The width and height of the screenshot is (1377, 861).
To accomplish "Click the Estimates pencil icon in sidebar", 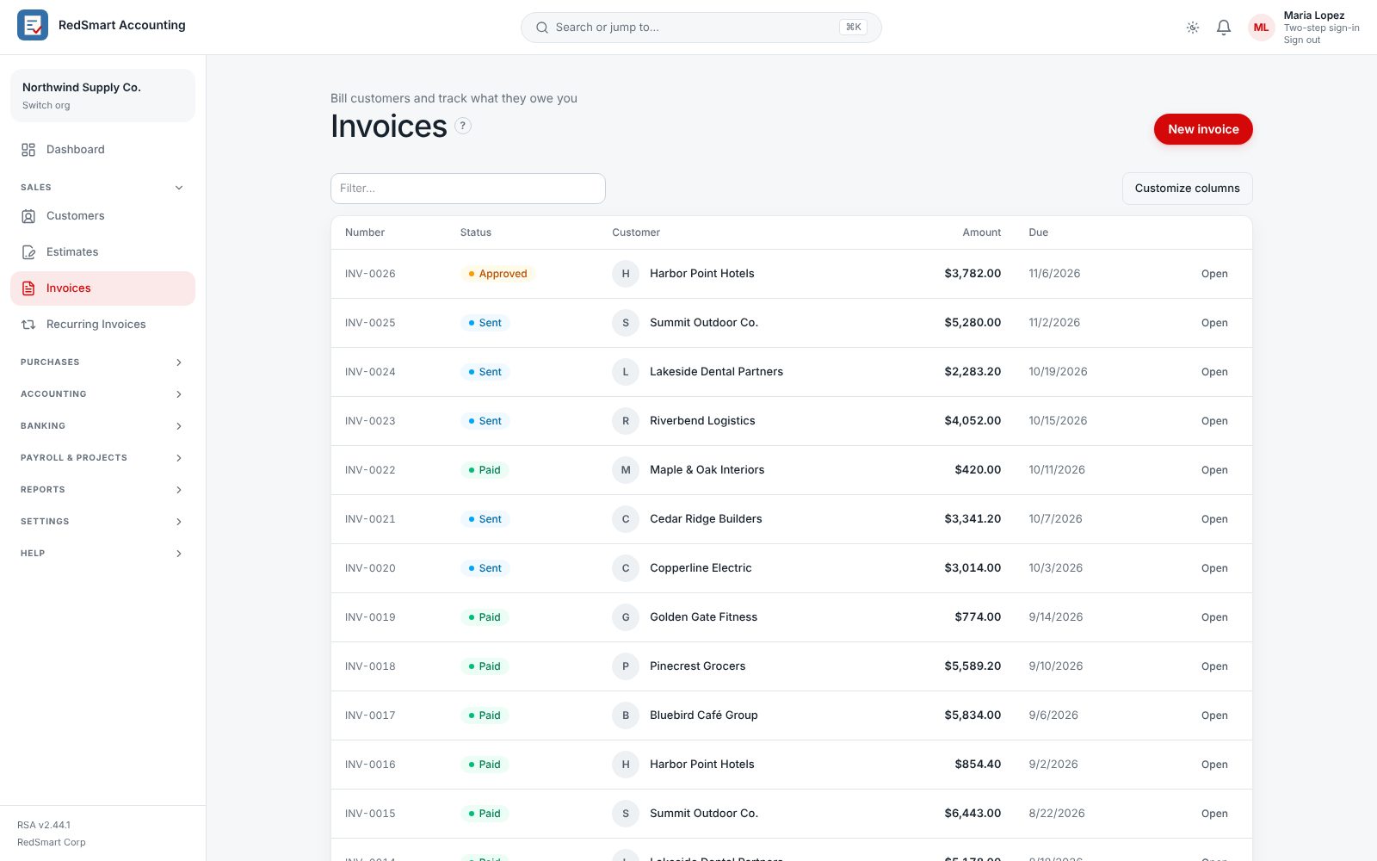I will click(28, 252).
